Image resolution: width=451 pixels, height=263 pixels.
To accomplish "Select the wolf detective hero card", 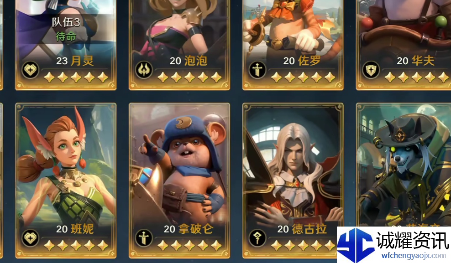I will click(x=404, y=165).
